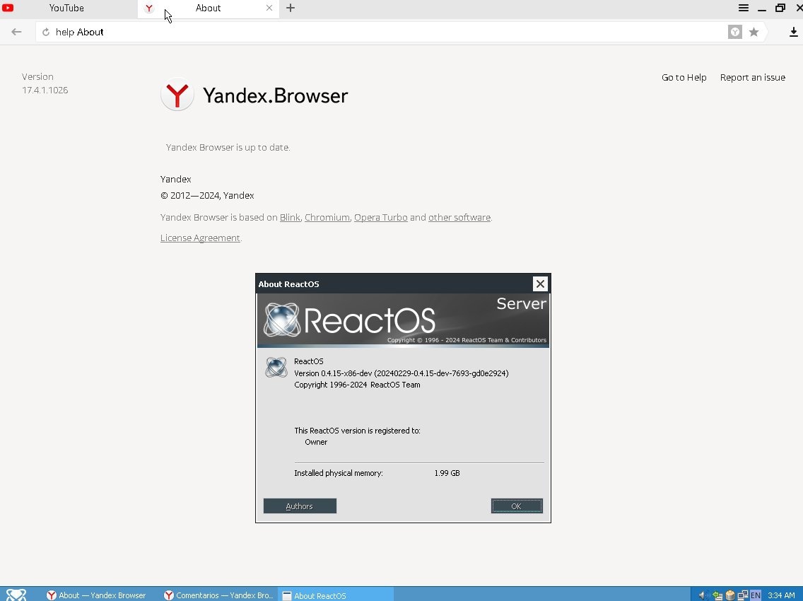Click the version number 17.4.1.1026 text
The height and width of the screenshot is (601, 803).
coord(45,91)
